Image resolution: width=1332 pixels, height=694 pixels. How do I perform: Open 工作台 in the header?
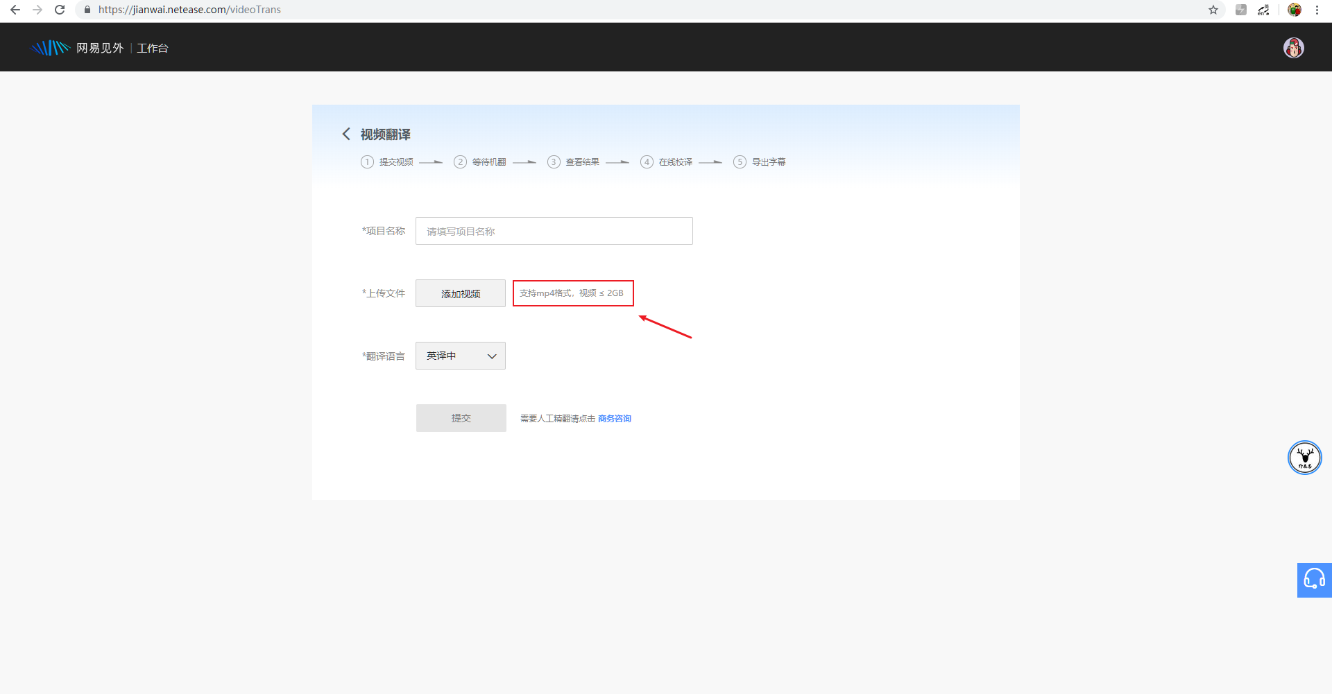click(153, 48)
